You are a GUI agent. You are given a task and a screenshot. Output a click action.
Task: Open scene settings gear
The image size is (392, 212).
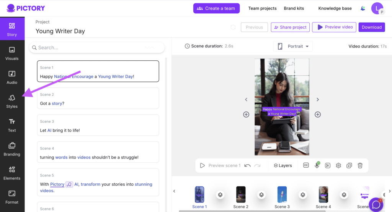click(338, 165)
